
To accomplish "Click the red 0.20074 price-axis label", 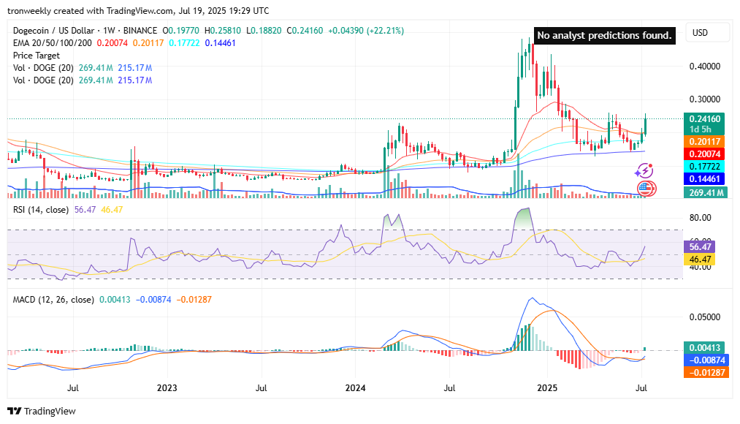I will (x=705, y=154).
